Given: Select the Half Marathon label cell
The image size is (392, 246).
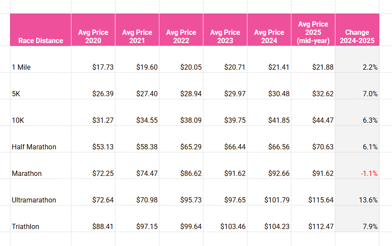Looking at the screenshot, I should tap(41, 139).
